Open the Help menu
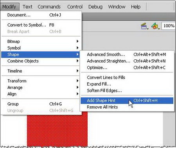 (x=136, y=7)
